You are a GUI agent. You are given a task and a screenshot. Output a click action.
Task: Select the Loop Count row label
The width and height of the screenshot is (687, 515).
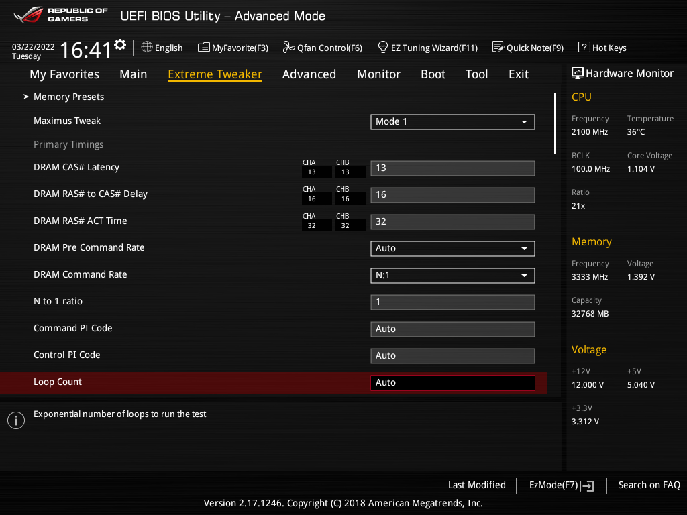(x=58, y=382)
